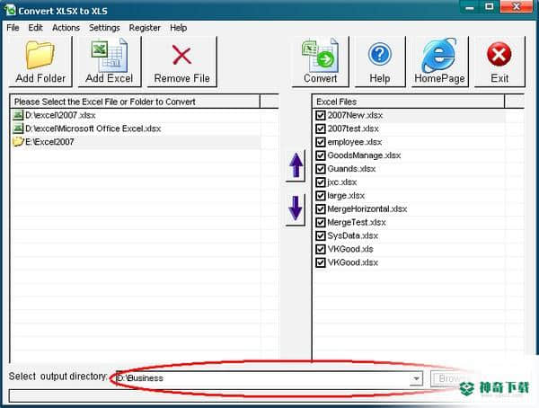The width and height of the screenshot is (539, 408).
Task: Move item up with the purple up arrow
Action: (296, 165)
